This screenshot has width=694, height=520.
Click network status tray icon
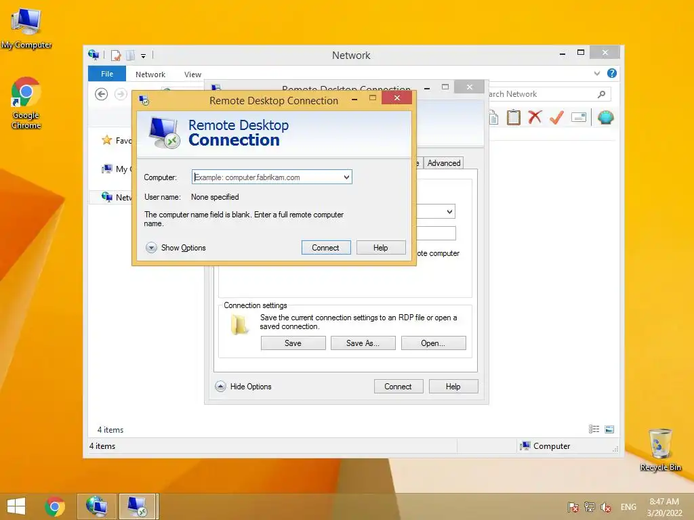(x=590, y=507)
